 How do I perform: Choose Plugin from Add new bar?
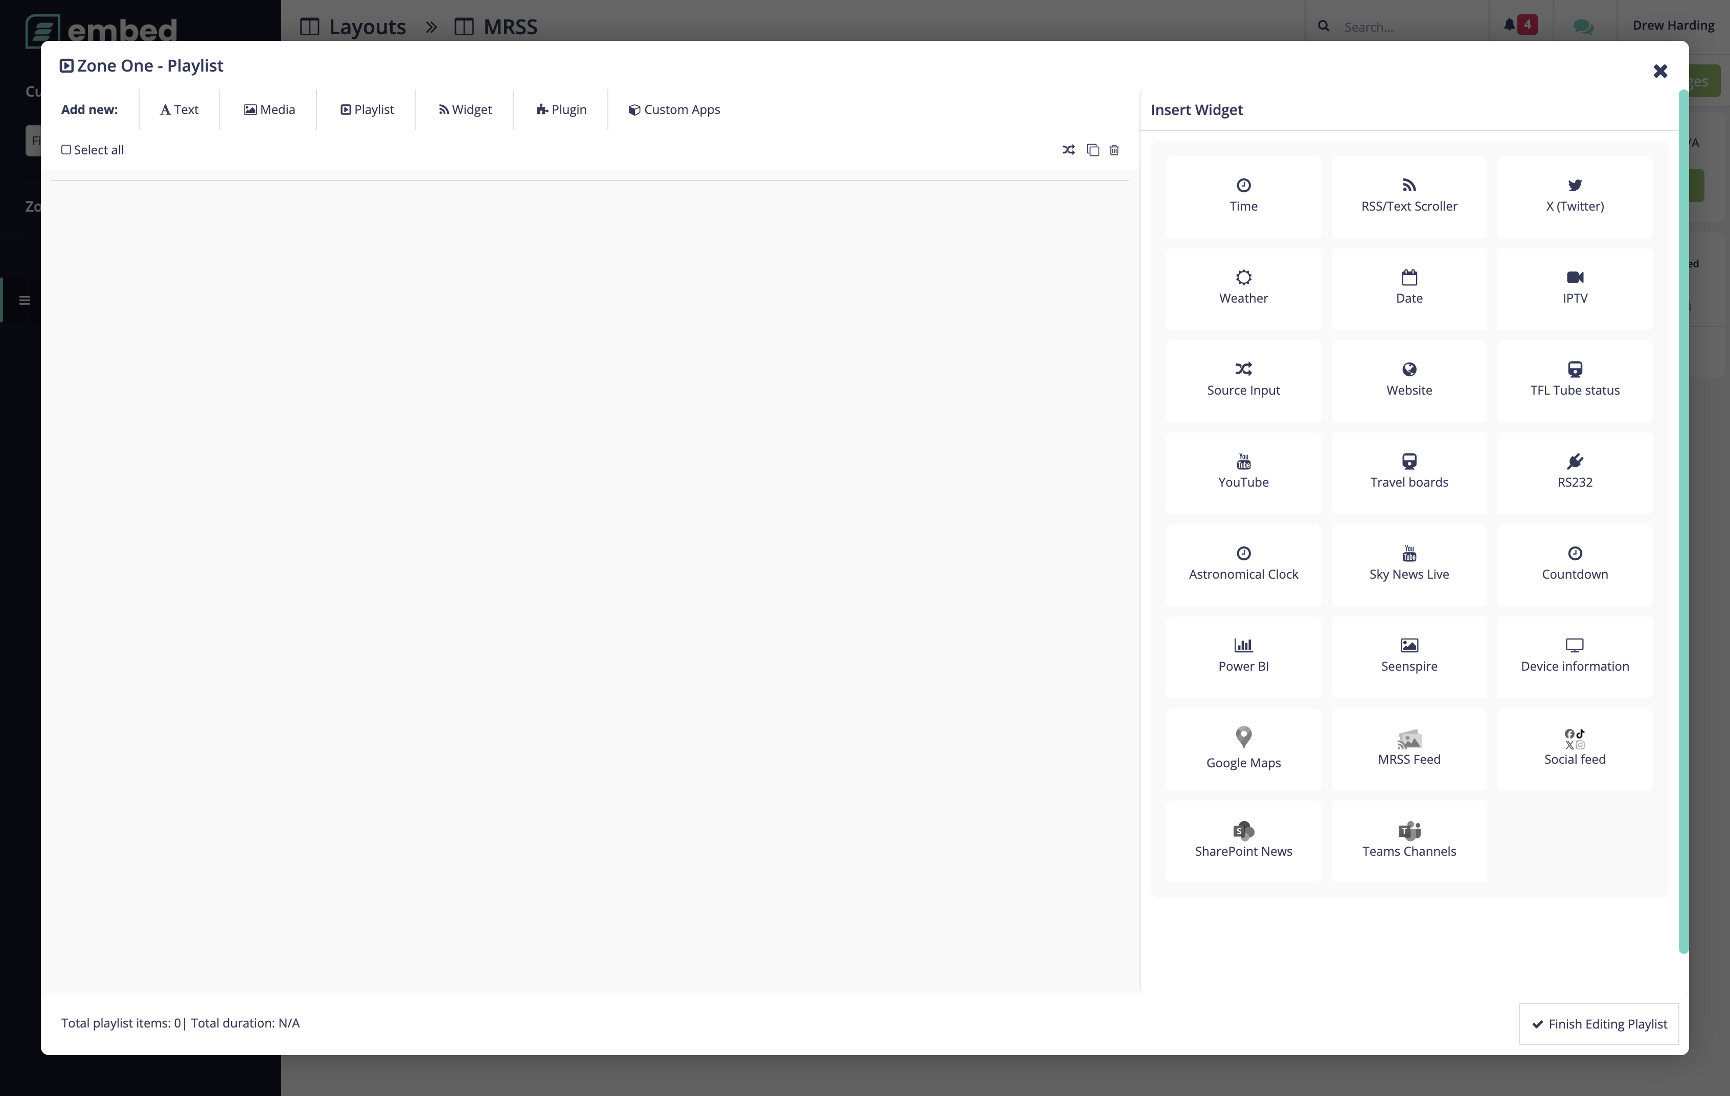click(x=561, y=110)
